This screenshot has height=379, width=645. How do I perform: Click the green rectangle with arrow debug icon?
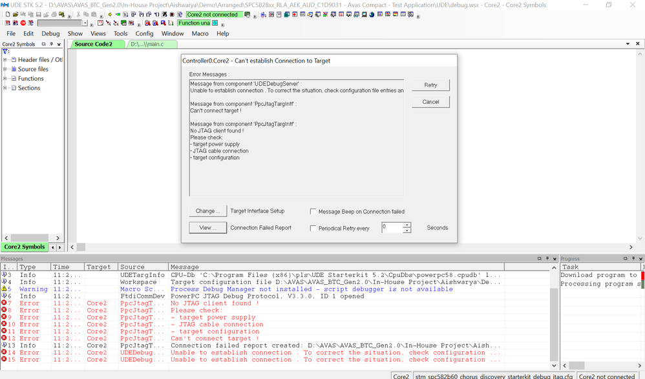(118, 14)
